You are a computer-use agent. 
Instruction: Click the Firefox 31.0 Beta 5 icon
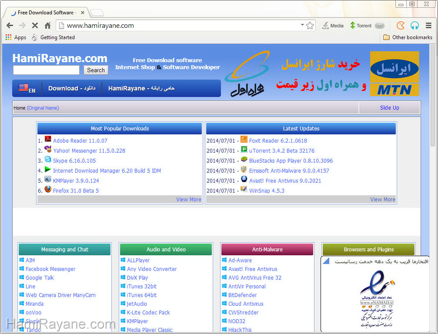coord(48,189)
